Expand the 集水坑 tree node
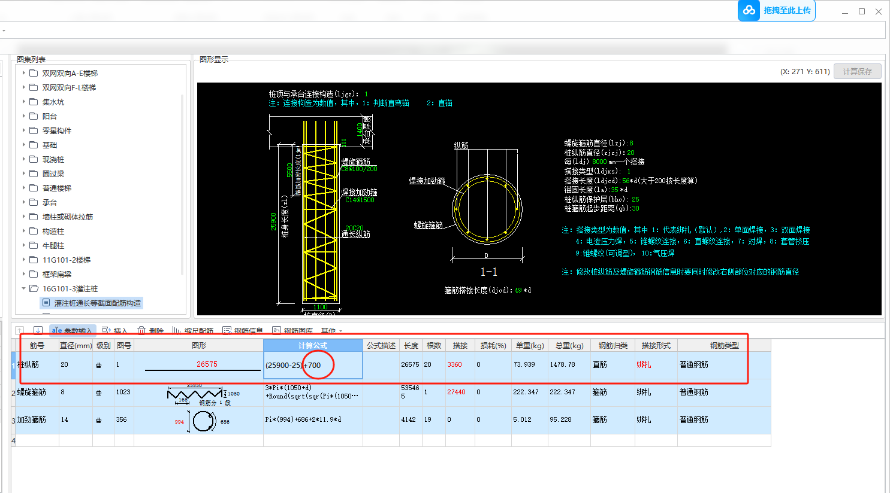This screenshot has height=493, width=890. tap(24, 102)
